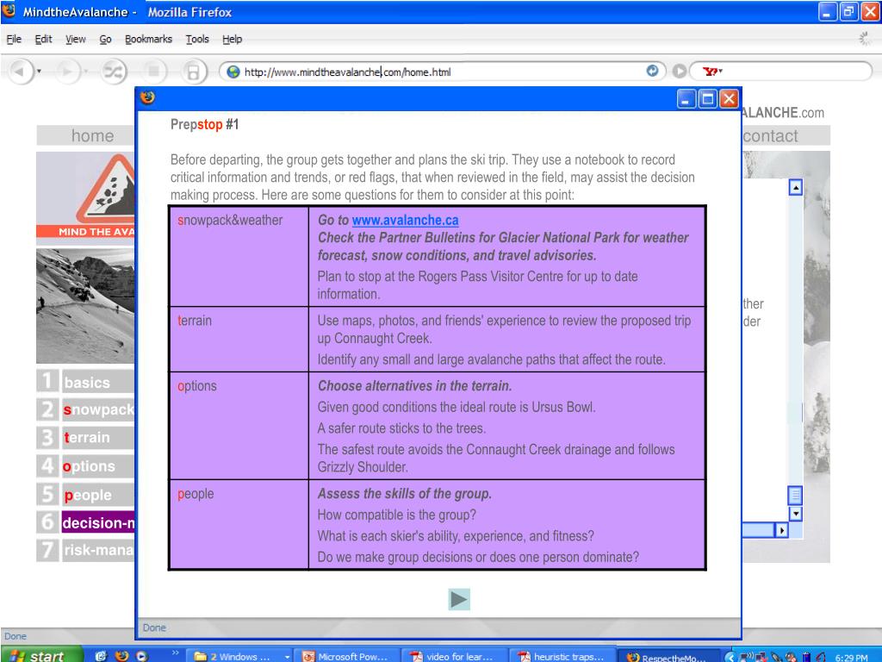Expand hidden system tray icons arrow
This screenshot has width=882, height=662.
point(730,656)
